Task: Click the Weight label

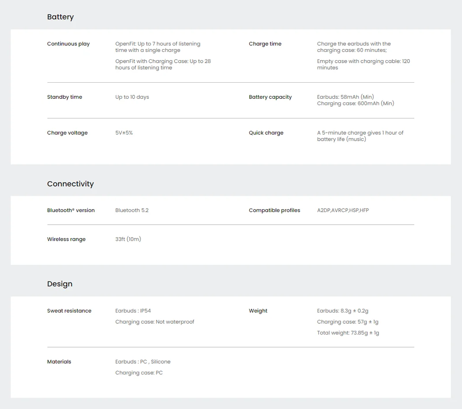Action: click(x=258, y=311)
